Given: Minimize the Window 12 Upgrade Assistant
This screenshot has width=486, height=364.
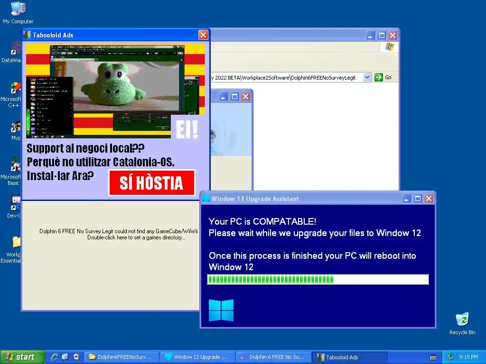Looking at the screenshot, I should click(x=407, y=199).
